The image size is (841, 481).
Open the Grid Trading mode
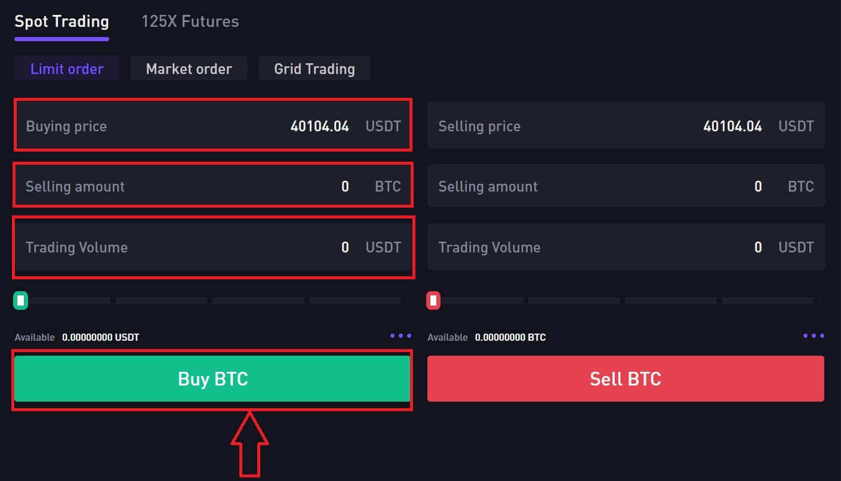[x=315, y=68]
